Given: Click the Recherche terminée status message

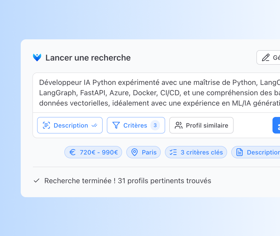Looking at the screenshot, I should pos(128,181).
